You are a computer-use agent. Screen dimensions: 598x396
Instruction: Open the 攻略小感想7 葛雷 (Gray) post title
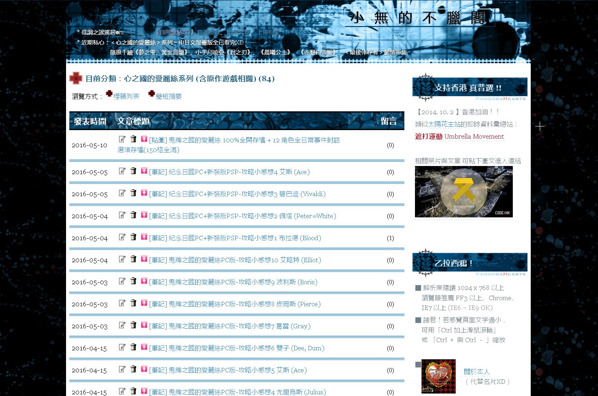pos(230,326)
